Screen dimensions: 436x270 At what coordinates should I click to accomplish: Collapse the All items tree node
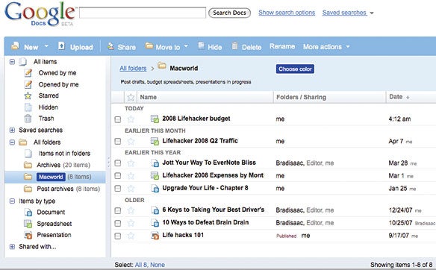[12, 62]
